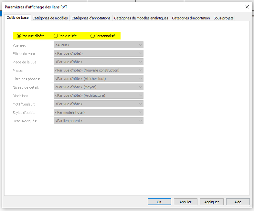Screen dimensions: 254x211
Task: Expand the 'Motif/Couleur' dropdown
Action: (98, 104)
